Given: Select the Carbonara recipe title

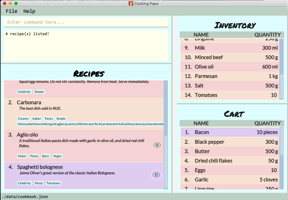Looking at the screenshot, I should coord(29,102).
